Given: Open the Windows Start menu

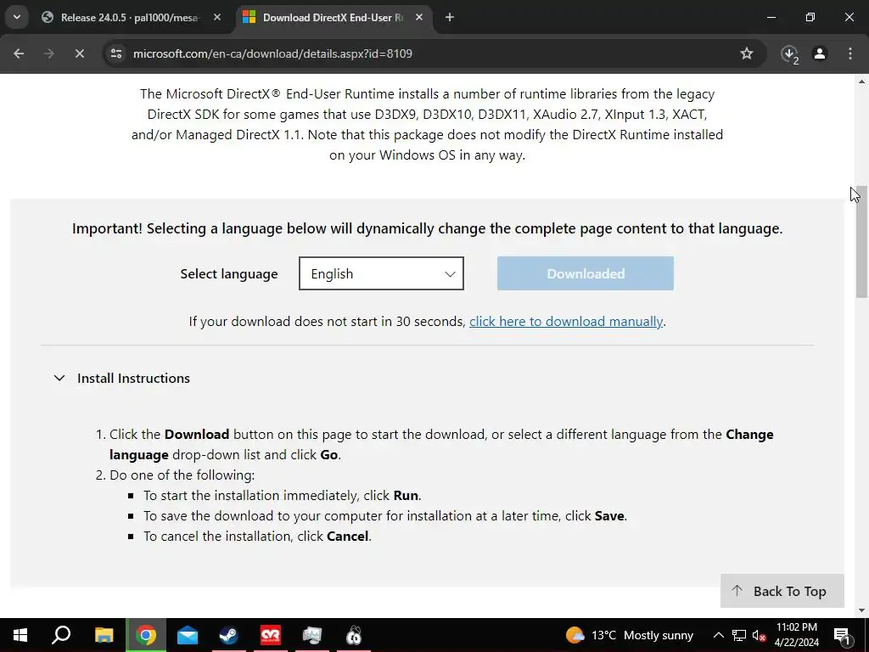Looking at the screenshot, I should [x=20, y=635].
